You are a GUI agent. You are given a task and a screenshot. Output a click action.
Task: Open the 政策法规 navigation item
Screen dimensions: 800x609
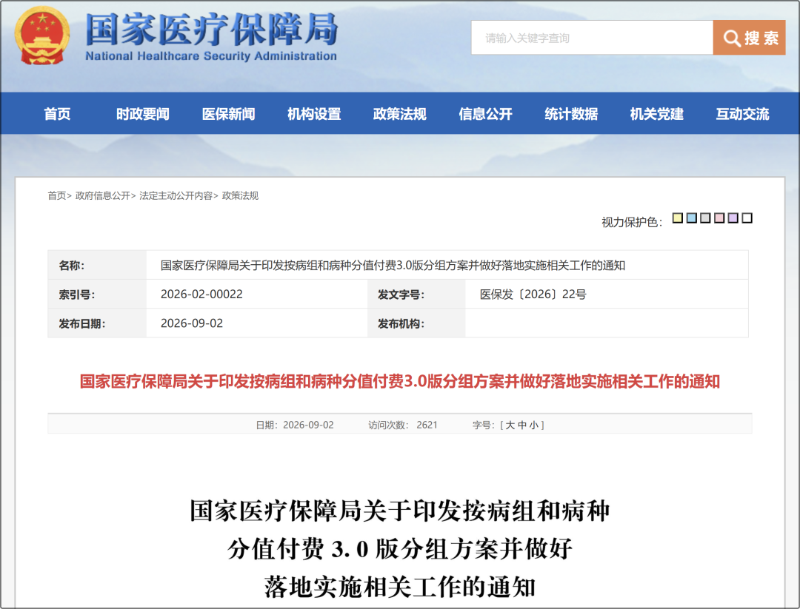399,114
